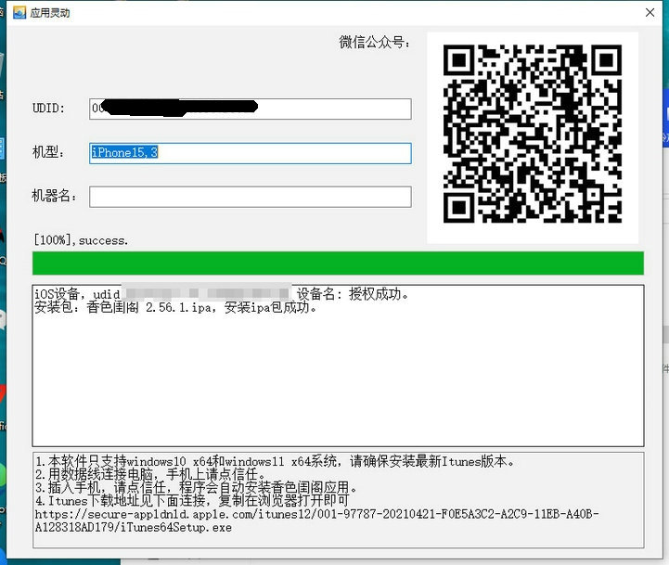Click the 机型 label
The height and width of the screenshot is (565, 669).
(x=48, y=152)
